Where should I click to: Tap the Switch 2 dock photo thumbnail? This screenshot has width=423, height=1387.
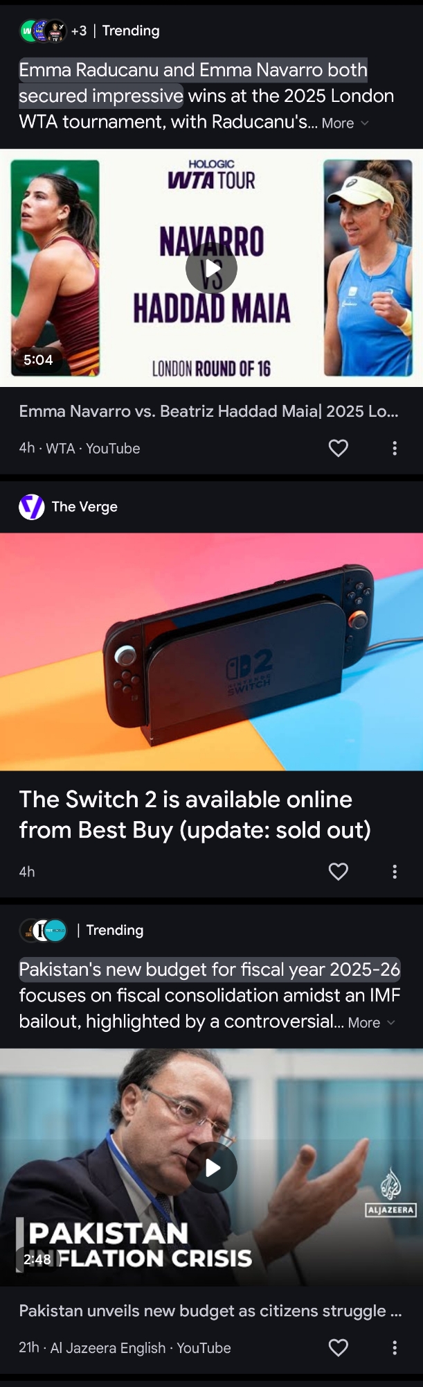(x=211, y=652)
